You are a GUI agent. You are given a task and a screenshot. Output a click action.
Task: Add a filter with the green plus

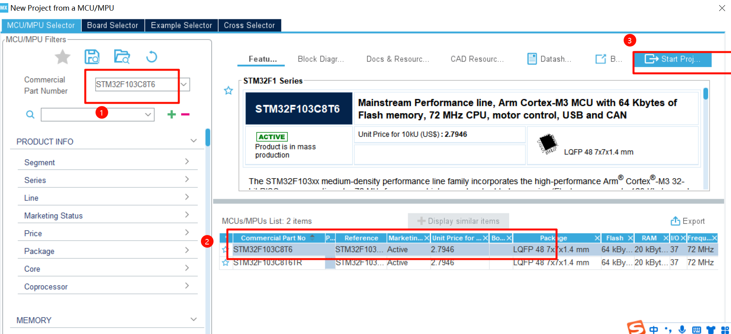(x=171, y=114)
